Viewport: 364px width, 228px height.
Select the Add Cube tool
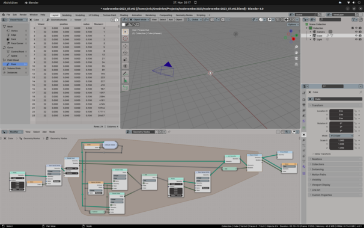pyautogui.click(x=125, y=88)
